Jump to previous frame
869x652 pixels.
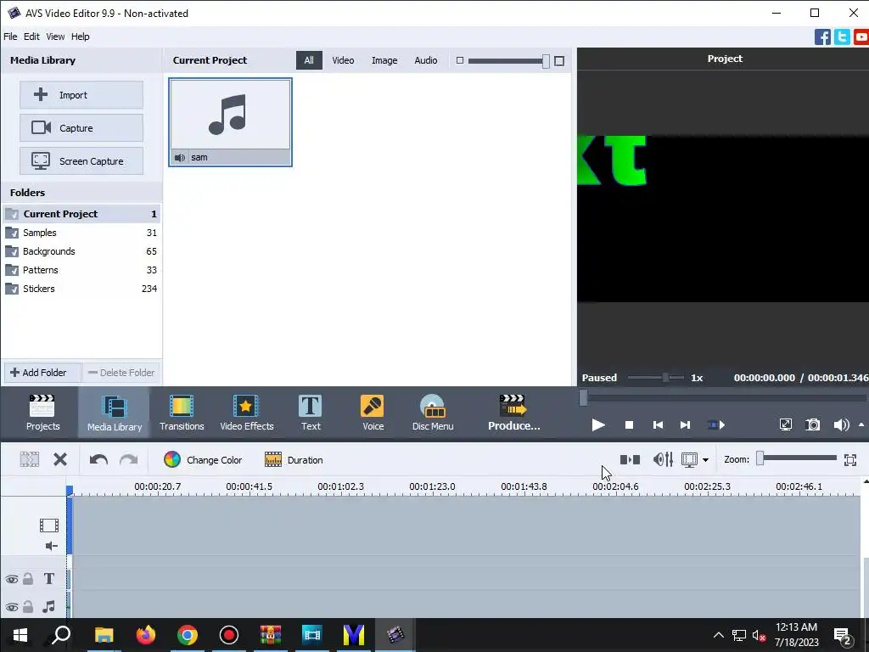click(x=658, y=425)
